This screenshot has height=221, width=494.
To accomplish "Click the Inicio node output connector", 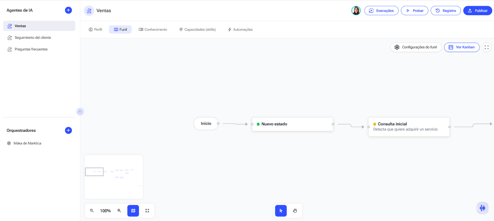I will coord(218,123).
